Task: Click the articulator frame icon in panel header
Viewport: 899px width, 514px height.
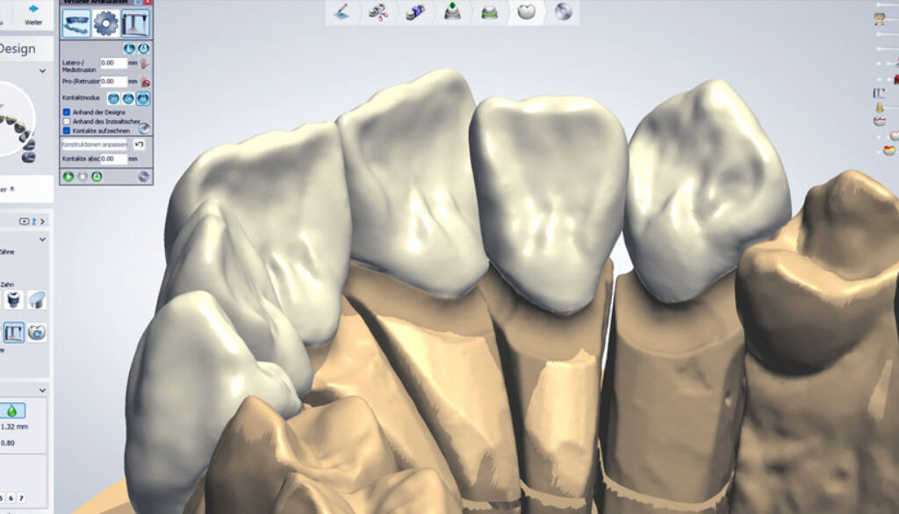Action: coord(134,23)
